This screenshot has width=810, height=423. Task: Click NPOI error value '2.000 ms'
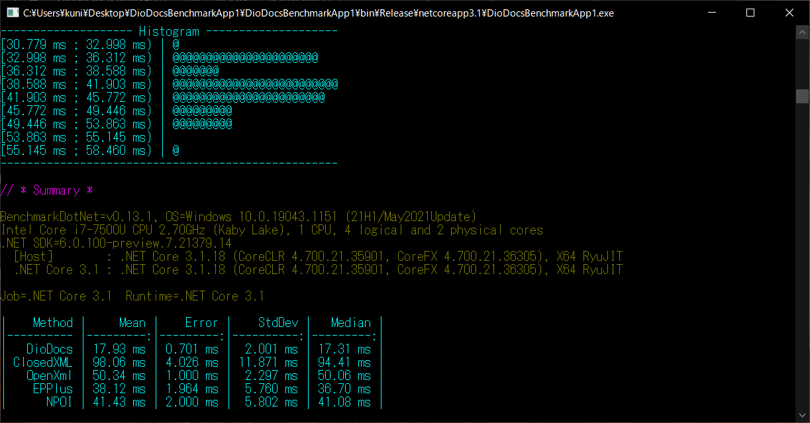click(192, 402)
